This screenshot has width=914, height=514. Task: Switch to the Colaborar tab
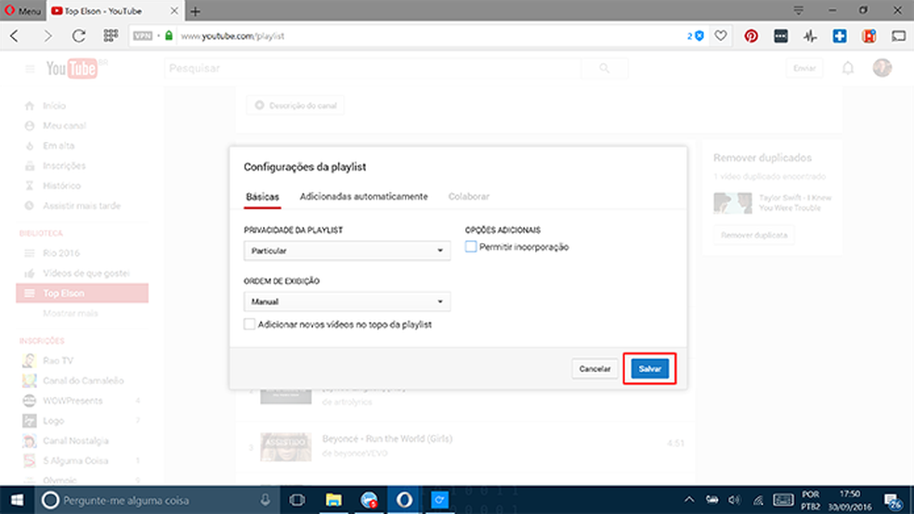click(x=469, y=197)
